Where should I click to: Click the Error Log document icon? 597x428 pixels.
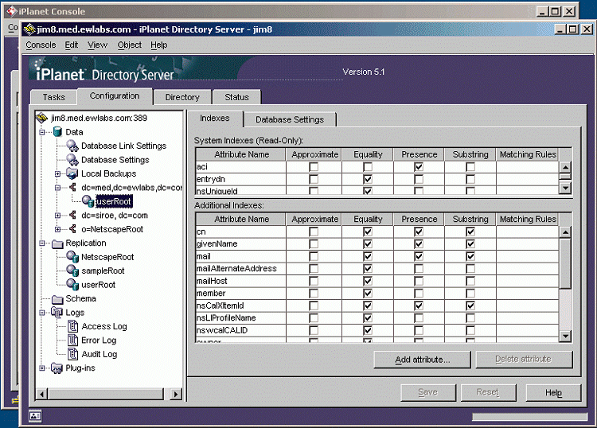click(72, 340)
